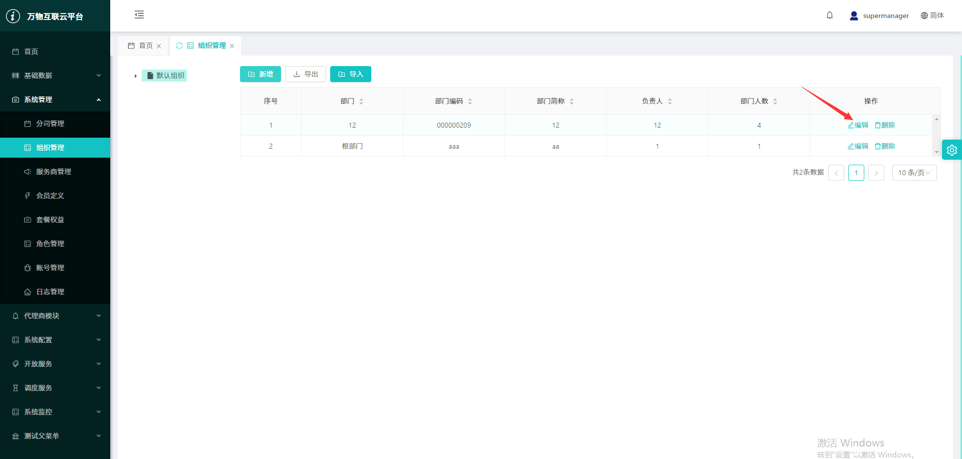
Task: Collapse the sidebar with the hamburger icon
Action: tap(139, 15)
